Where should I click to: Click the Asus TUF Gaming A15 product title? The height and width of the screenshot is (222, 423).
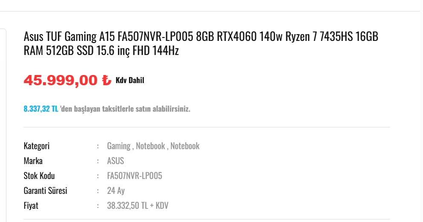(x=201, y=43)
